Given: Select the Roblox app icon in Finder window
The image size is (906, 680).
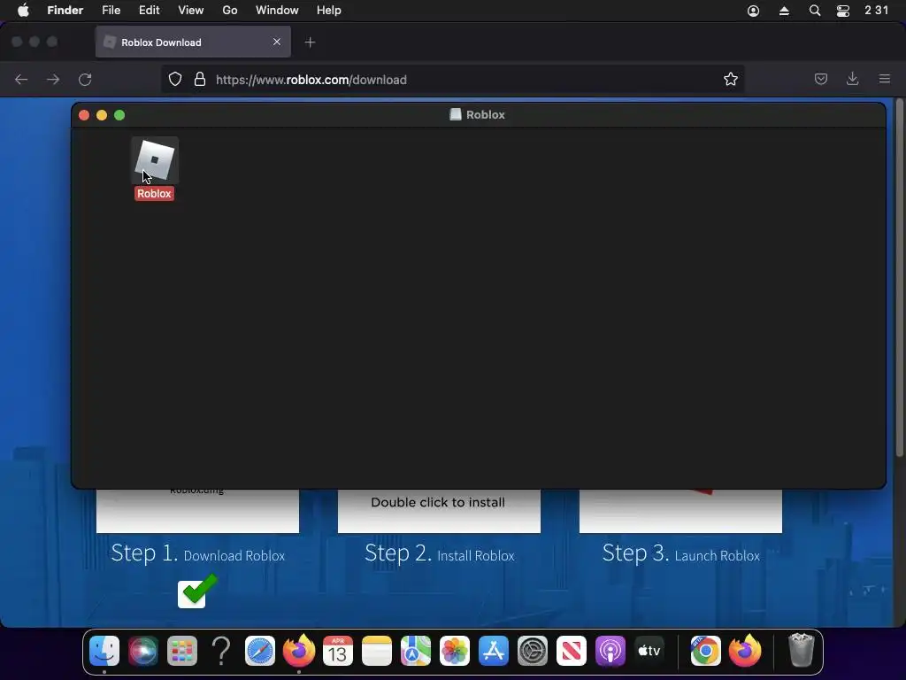Looking at the screenshot, I should [154, 160].
